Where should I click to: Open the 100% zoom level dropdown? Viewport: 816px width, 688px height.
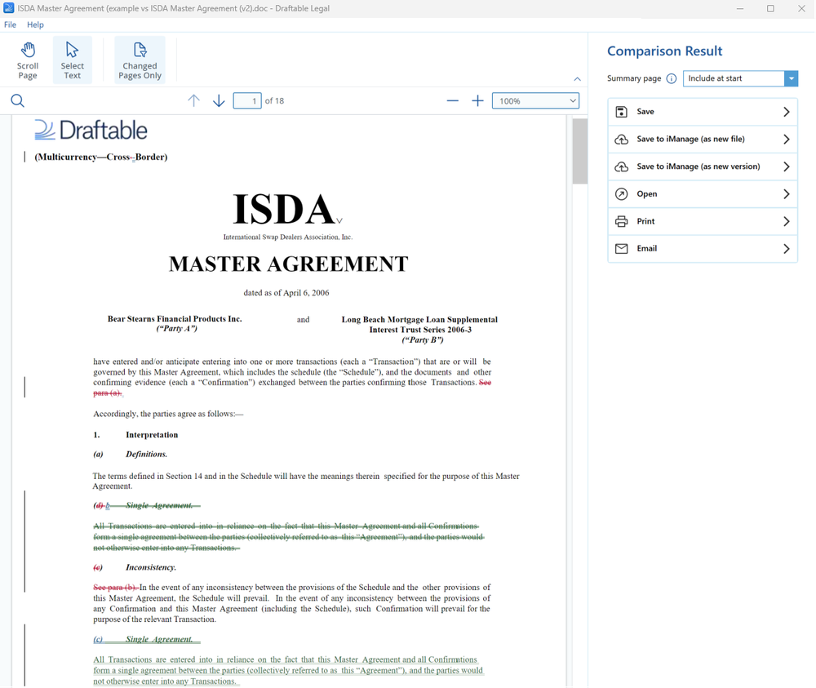click(x=535, y=101)
